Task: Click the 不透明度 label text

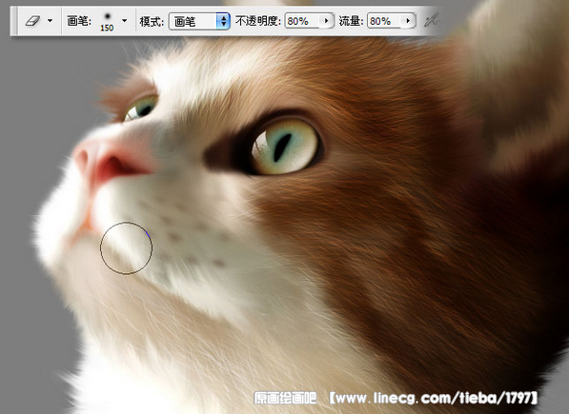Action: click(258, 21)
